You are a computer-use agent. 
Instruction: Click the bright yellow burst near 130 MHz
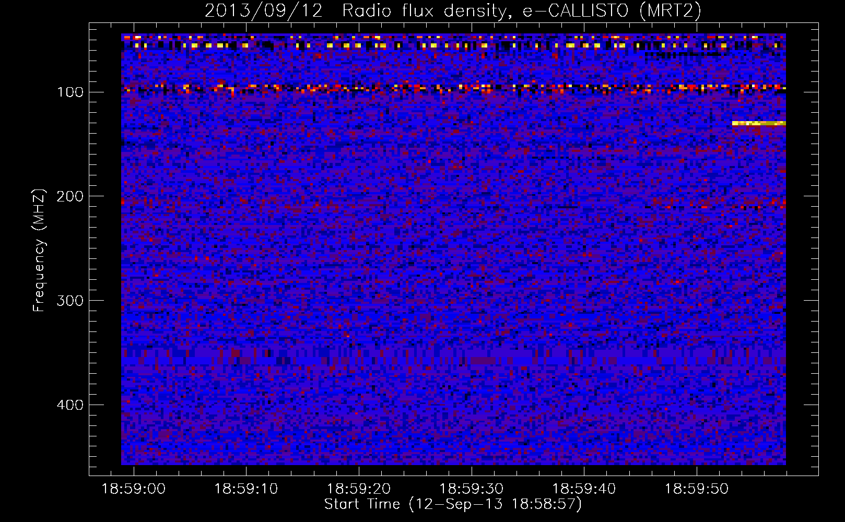pyautogui.click(x=759, y=123)
